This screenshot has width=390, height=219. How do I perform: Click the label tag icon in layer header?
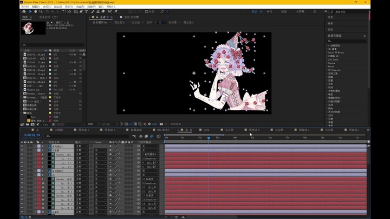(38, 142)
